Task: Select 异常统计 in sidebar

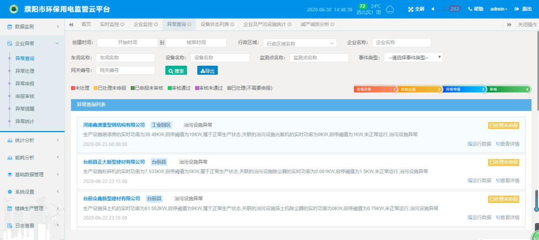Action: coord(25,121)
